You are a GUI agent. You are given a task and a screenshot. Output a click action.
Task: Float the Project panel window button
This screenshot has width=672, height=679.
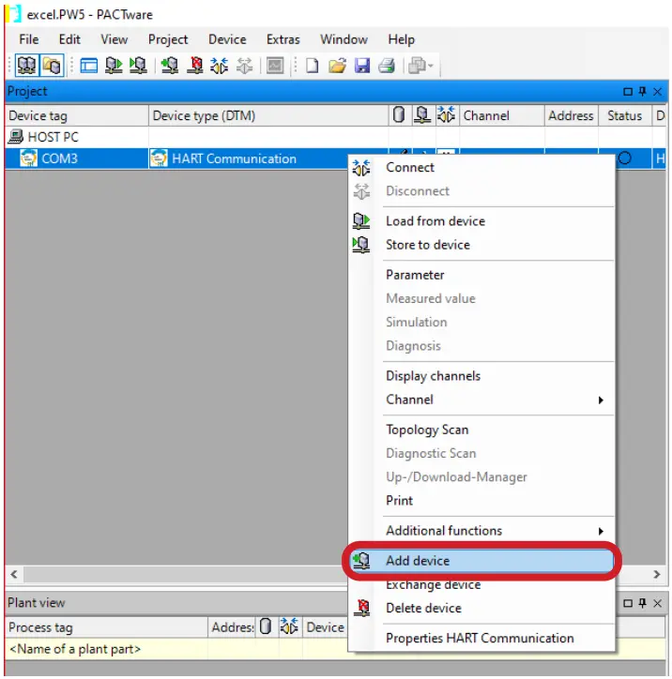627,91
